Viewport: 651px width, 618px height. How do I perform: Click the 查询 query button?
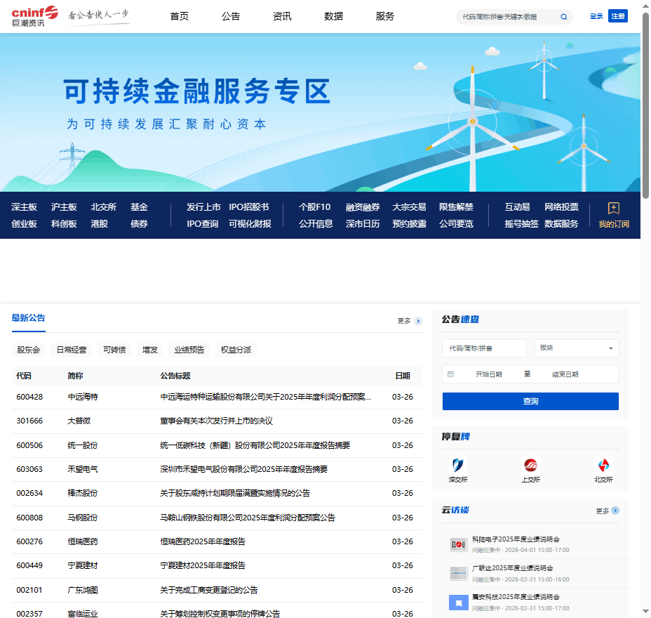(x=530, y=401)
